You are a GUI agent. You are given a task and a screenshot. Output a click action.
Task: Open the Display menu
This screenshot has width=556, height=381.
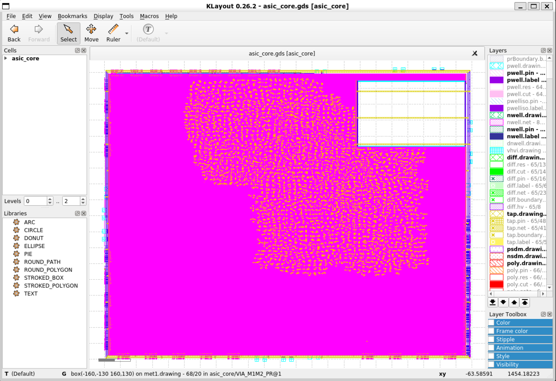tap(103, 16)
